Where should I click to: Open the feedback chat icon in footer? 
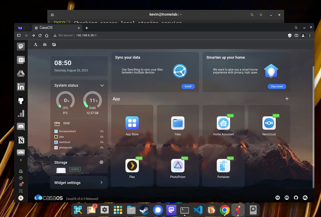(278, 198)
